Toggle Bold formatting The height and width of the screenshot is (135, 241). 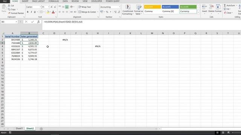27,12
